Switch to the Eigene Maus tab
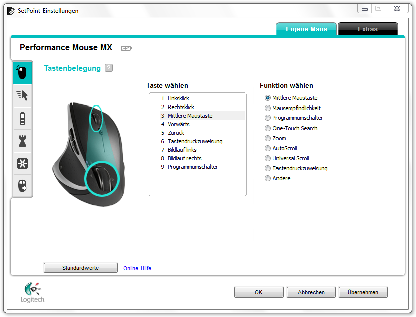Viewport: 416px width, 317px height. coord(306,29)
